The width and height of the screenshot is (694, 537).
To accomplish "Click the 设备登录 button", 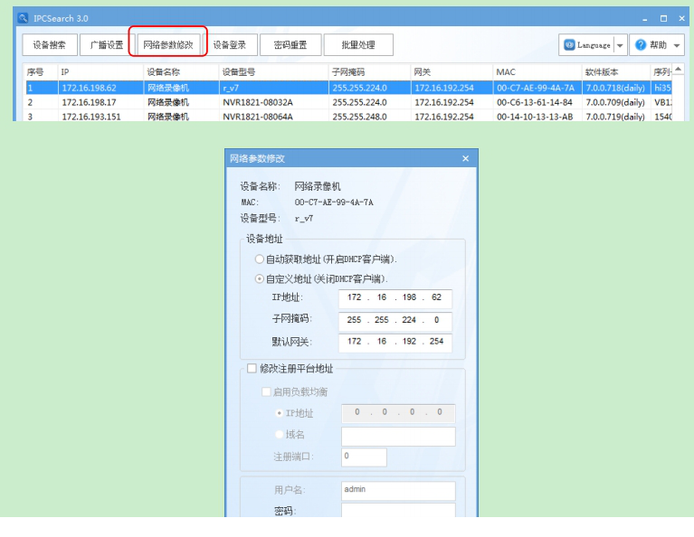I will tap(230, 44).
